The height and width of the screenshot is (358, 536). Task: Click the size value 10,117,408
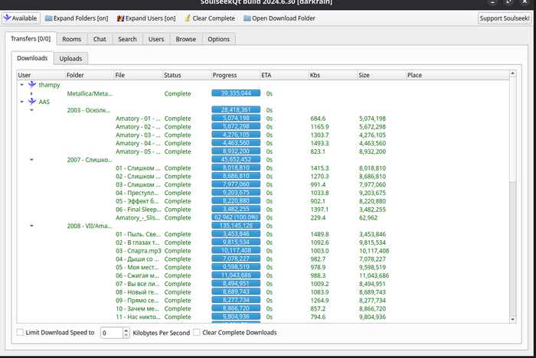[374, 251]
